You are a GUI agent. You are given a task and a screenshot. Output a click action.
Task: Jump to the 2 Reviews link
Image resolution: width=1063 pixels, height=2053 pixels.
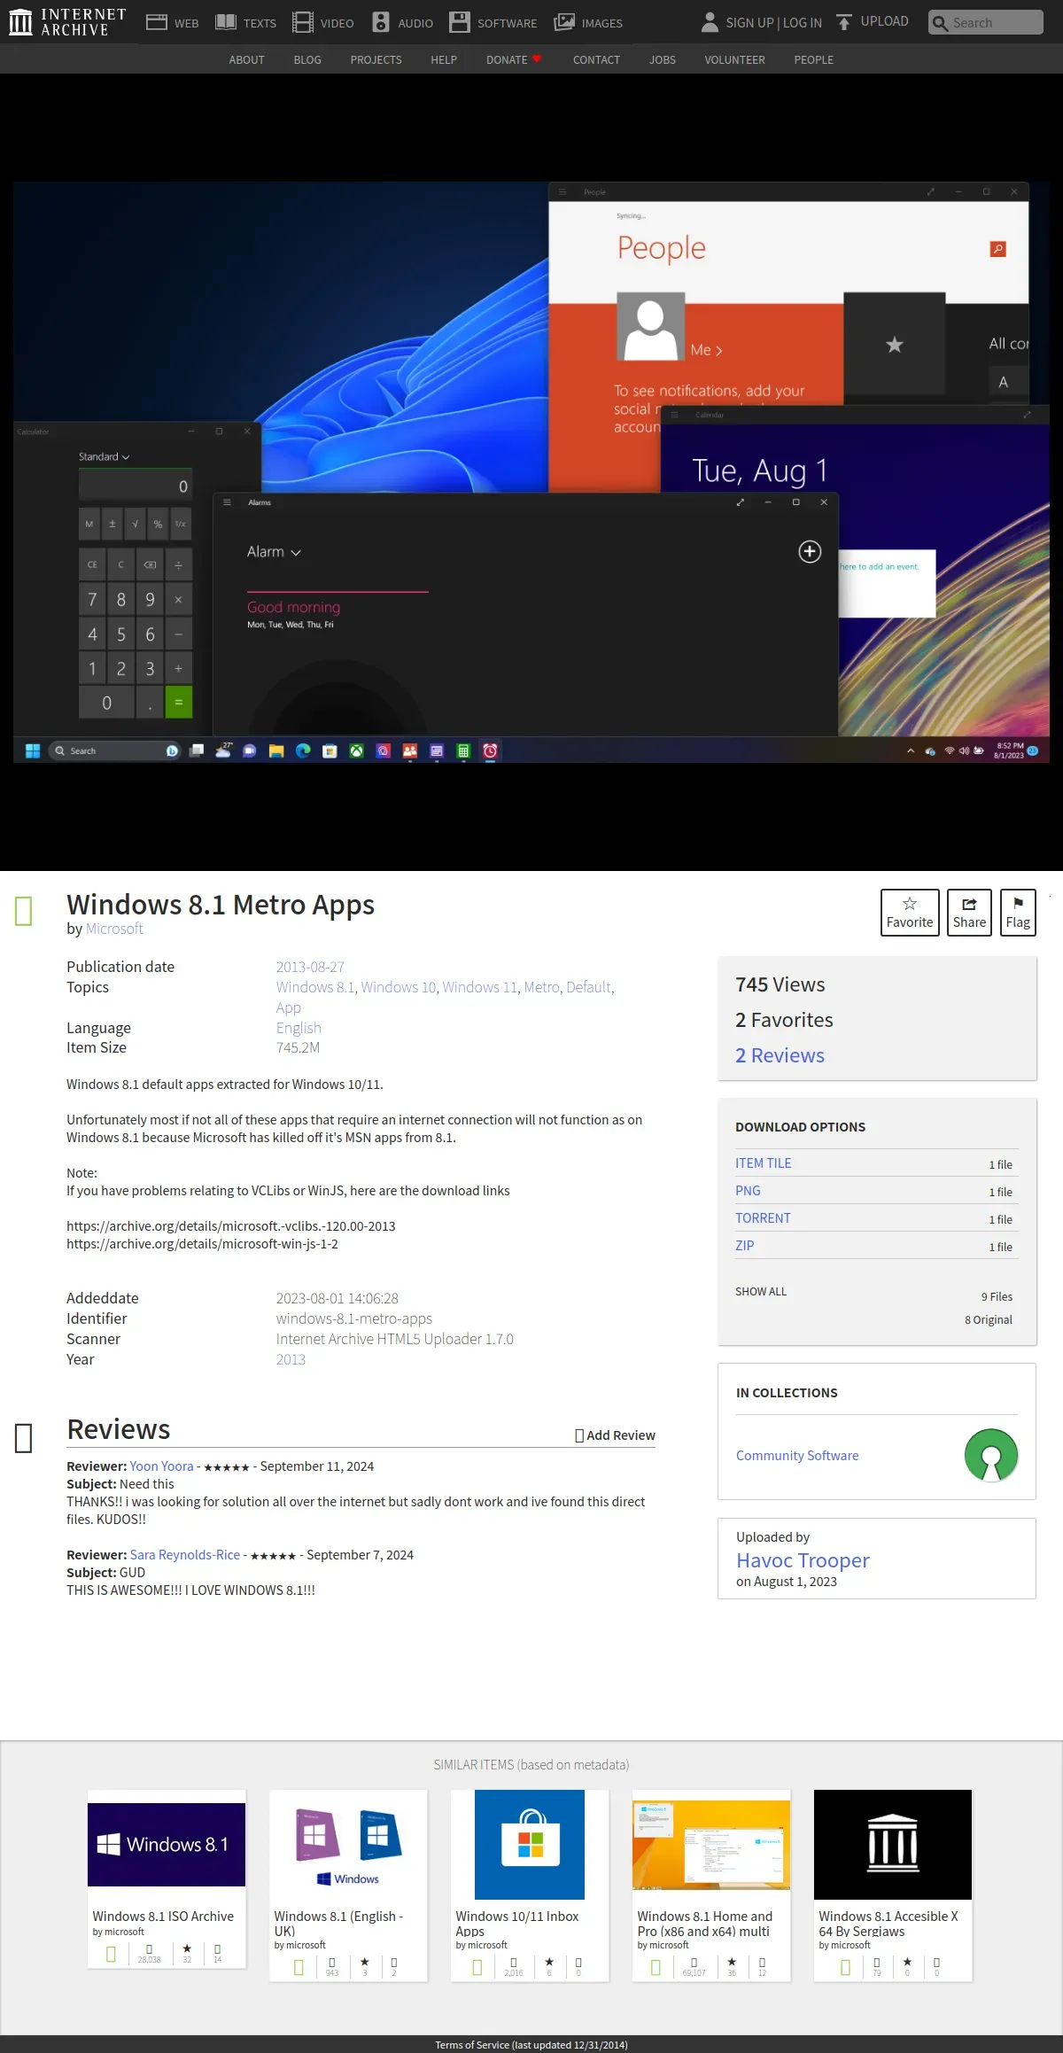(x=780, y=1055)
